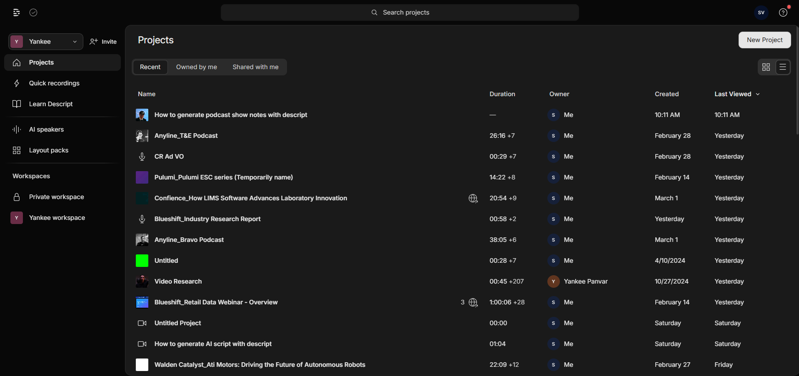The height and width of the screenshot is (376, 799).
Task: Click the checkmark status icon in top bar
Action: point(34,12)
